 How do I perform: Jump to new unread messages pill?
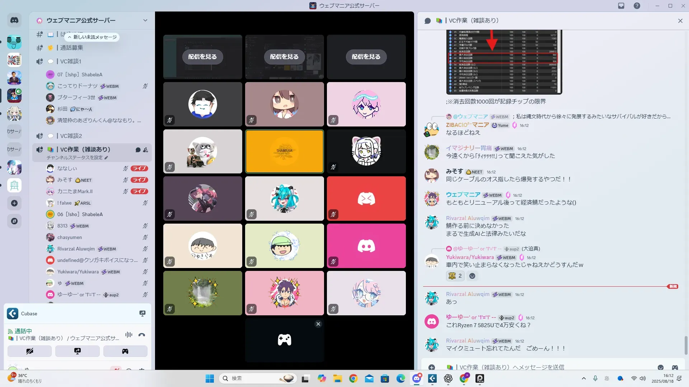click(x=92, y=37)
